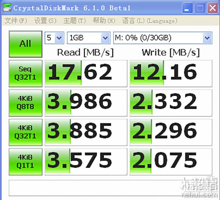Open the 主题(T) menu
The width and height of the screenshot is (220, 200).
pyautogui.click(x=75, y=21)
